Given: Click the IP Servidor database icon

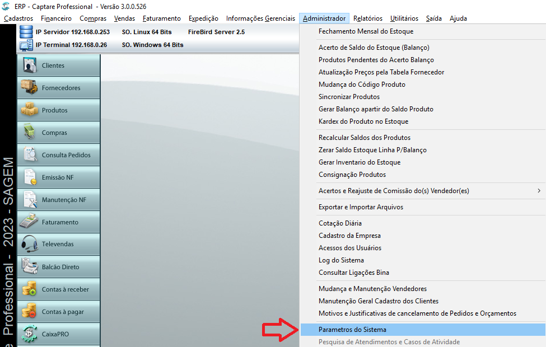Looking at the screenshot, I should coord(26,32).
